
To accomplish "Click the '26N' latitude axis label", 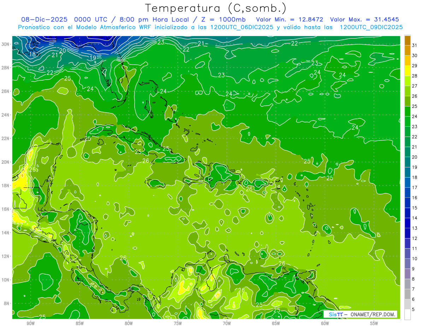I will click(6, 91).
